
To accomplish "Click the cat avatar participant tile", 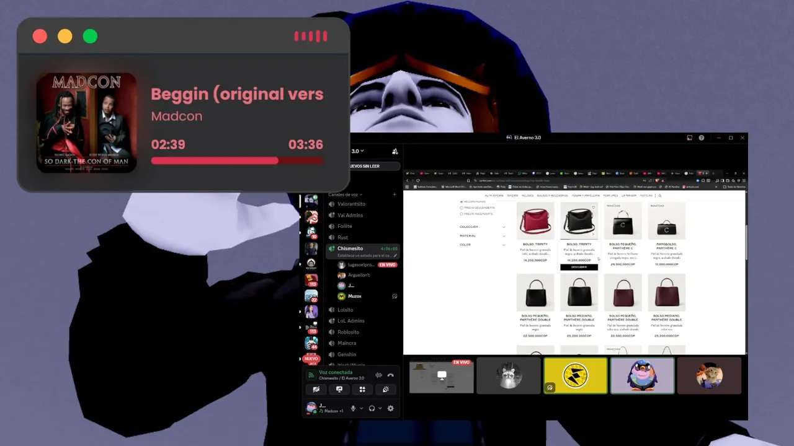I will pos(710,375).
